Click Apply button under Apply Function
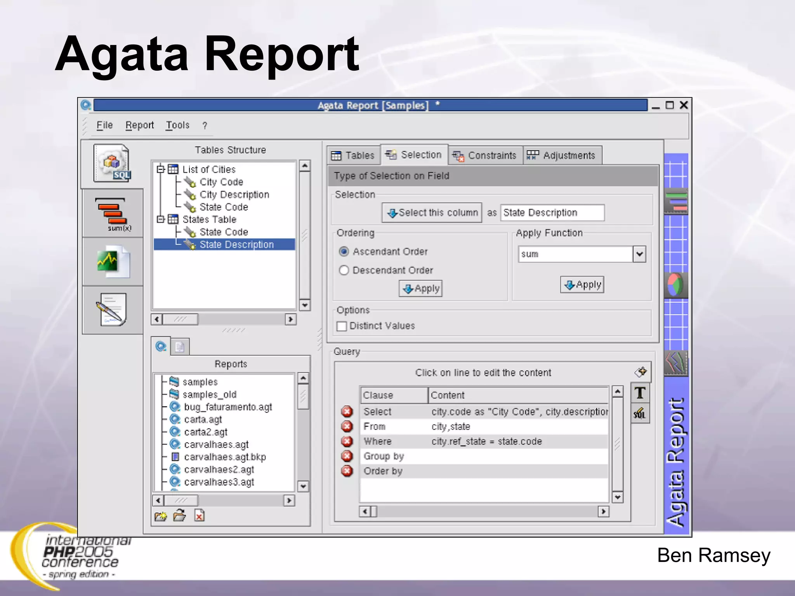The image size is (795, 596). pyautogui.click(x=582, y=284)
